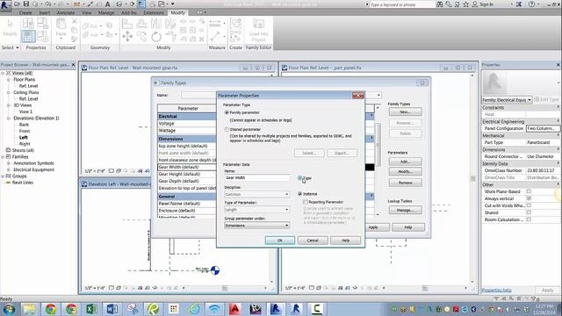Click Load into Project
Viewport: 562px width, 316px height.
pyautogui.click(x=258, y=30)
